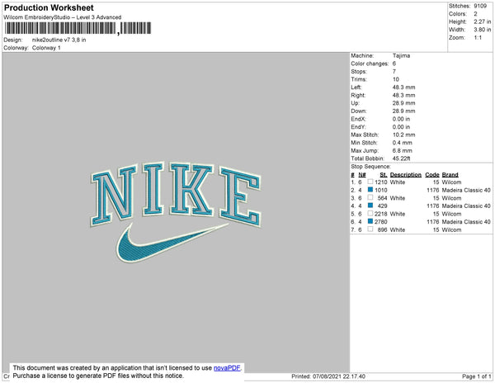Screen dimensions: 495x383
Task: Click the Printed date in the footer
Action: [x=328, y=376]
